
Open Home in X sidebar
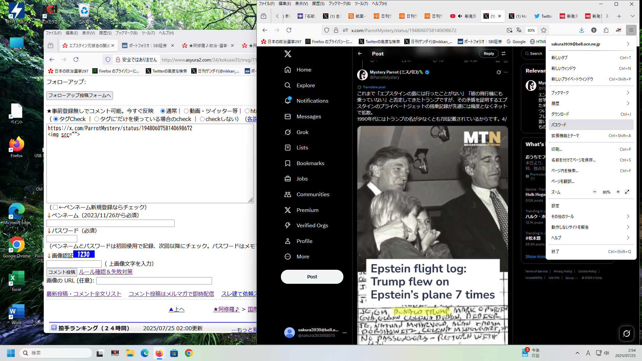[x=298, y=70]
